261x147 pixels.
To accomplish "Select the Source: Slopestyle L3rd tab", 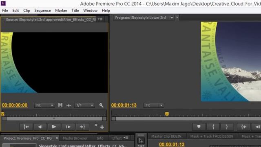I will [x=51, y=20].
